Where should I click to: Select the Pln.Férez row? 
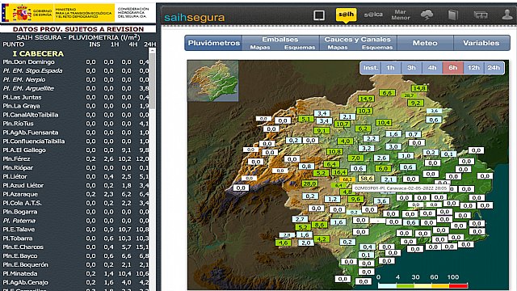[x=75, y=158]
